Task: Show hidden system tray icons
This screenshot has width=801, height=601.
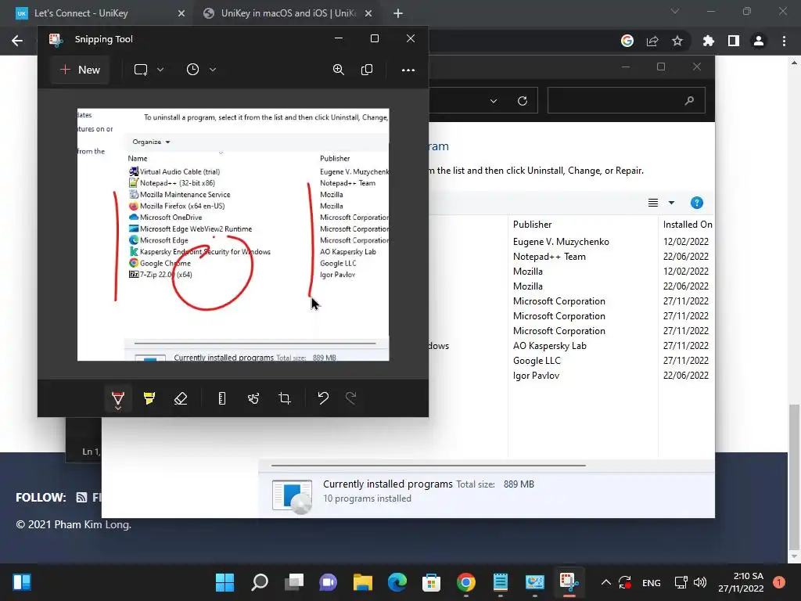Action: 606,582
